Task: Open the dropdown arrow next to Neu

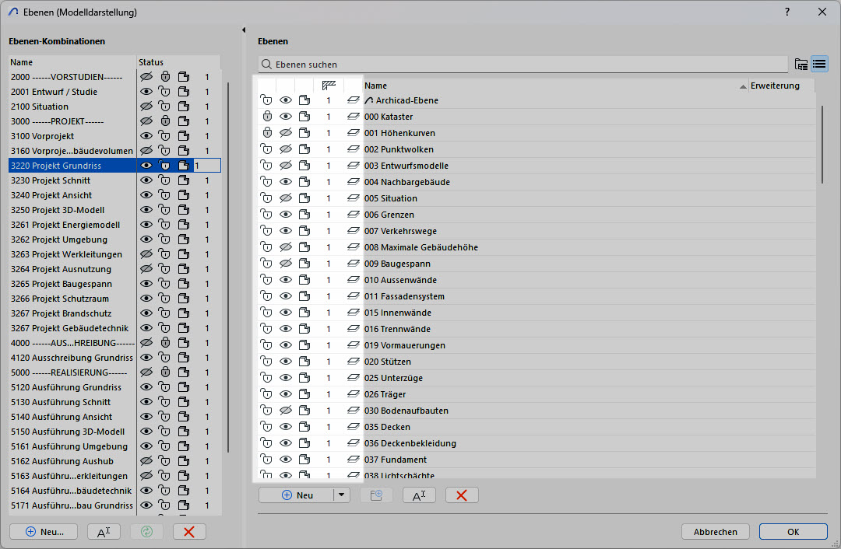Action: tap(341, 495)
